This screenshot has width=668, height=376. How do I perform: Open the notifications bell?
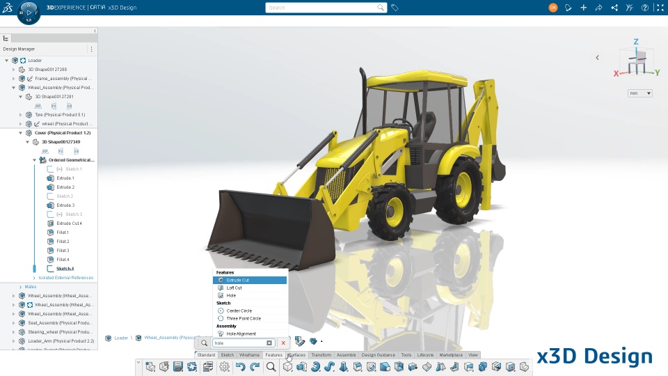tap(568, 8)
